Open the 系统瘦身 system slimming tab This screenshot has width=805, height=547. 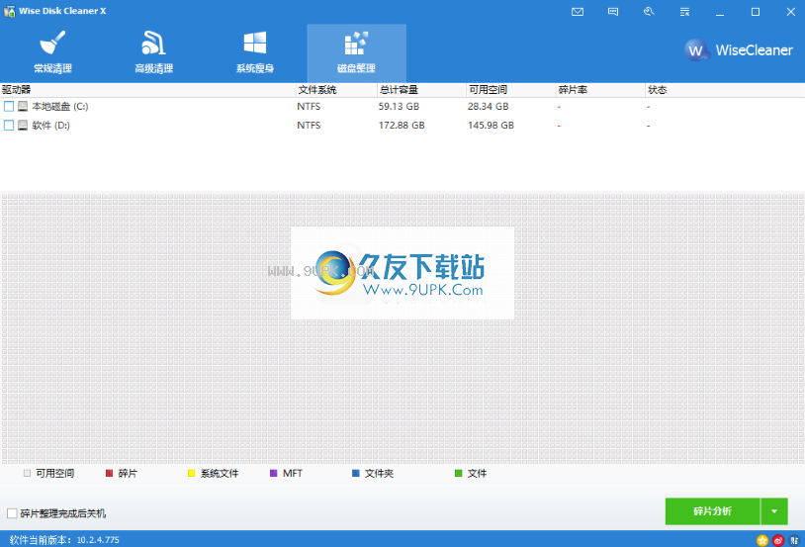pos(254,52)
